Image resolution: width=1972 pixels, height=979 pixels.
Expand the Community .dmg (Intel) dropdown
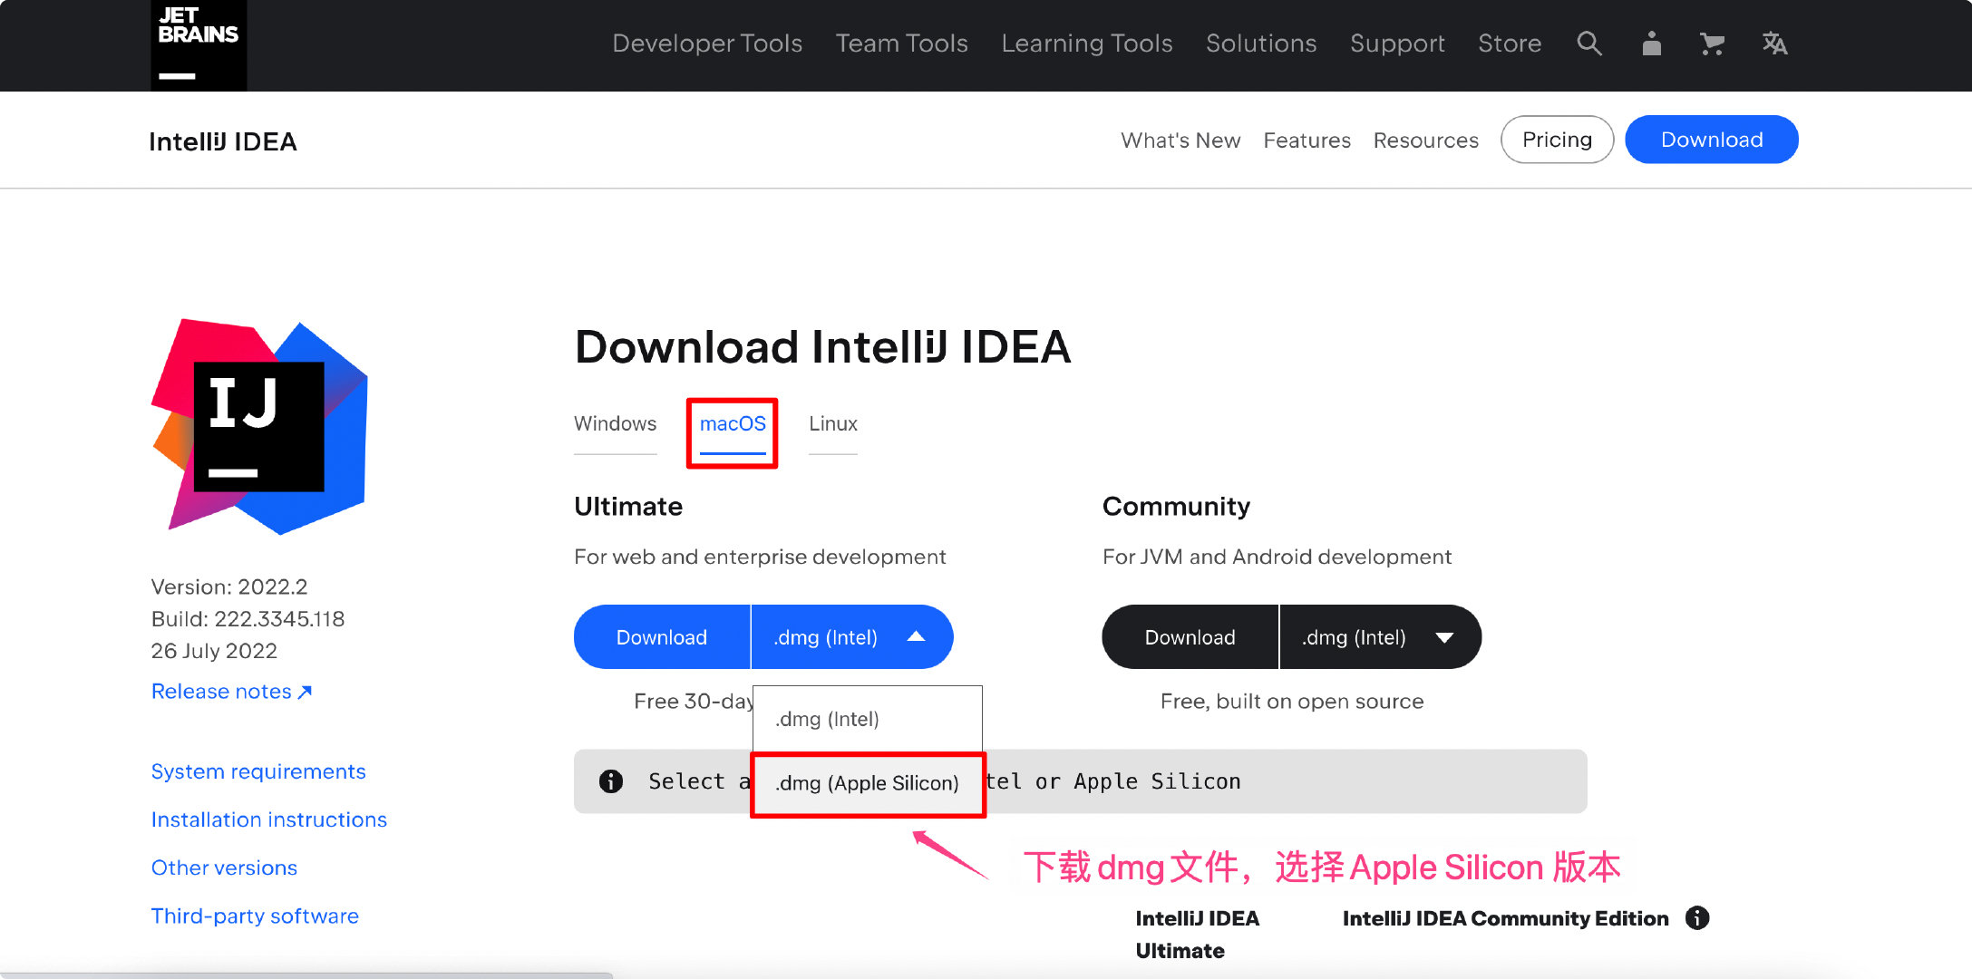coord(1381,637)
